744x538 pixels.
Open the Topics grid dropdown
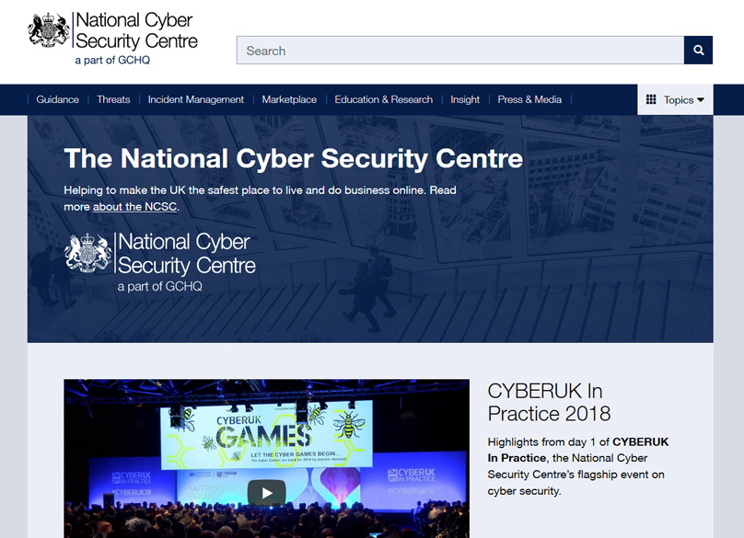click(675, 99)
